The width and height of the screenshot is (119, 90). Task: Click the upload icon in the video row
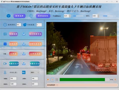point(24,44)
